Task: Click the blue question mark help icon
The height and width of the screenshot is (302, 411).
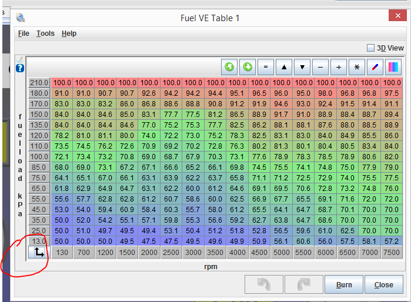Action: 20,68
